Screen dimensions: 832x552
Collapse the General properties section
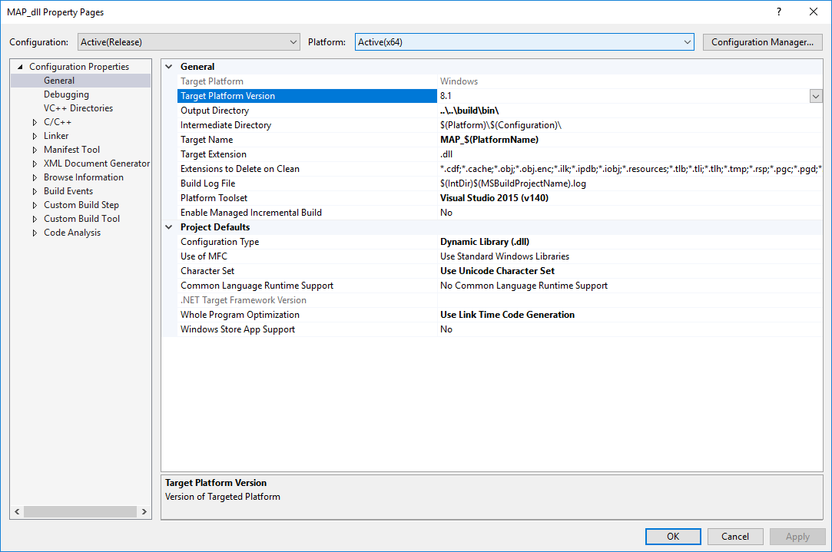(168, 66)
